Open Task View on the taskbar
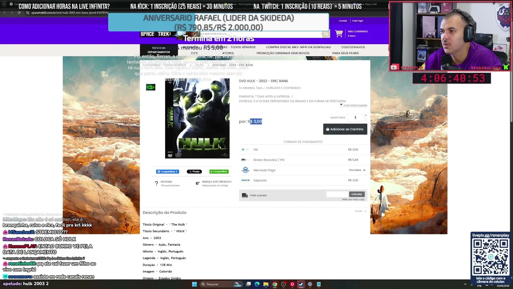The image size is (513, 289). (248, 284)
